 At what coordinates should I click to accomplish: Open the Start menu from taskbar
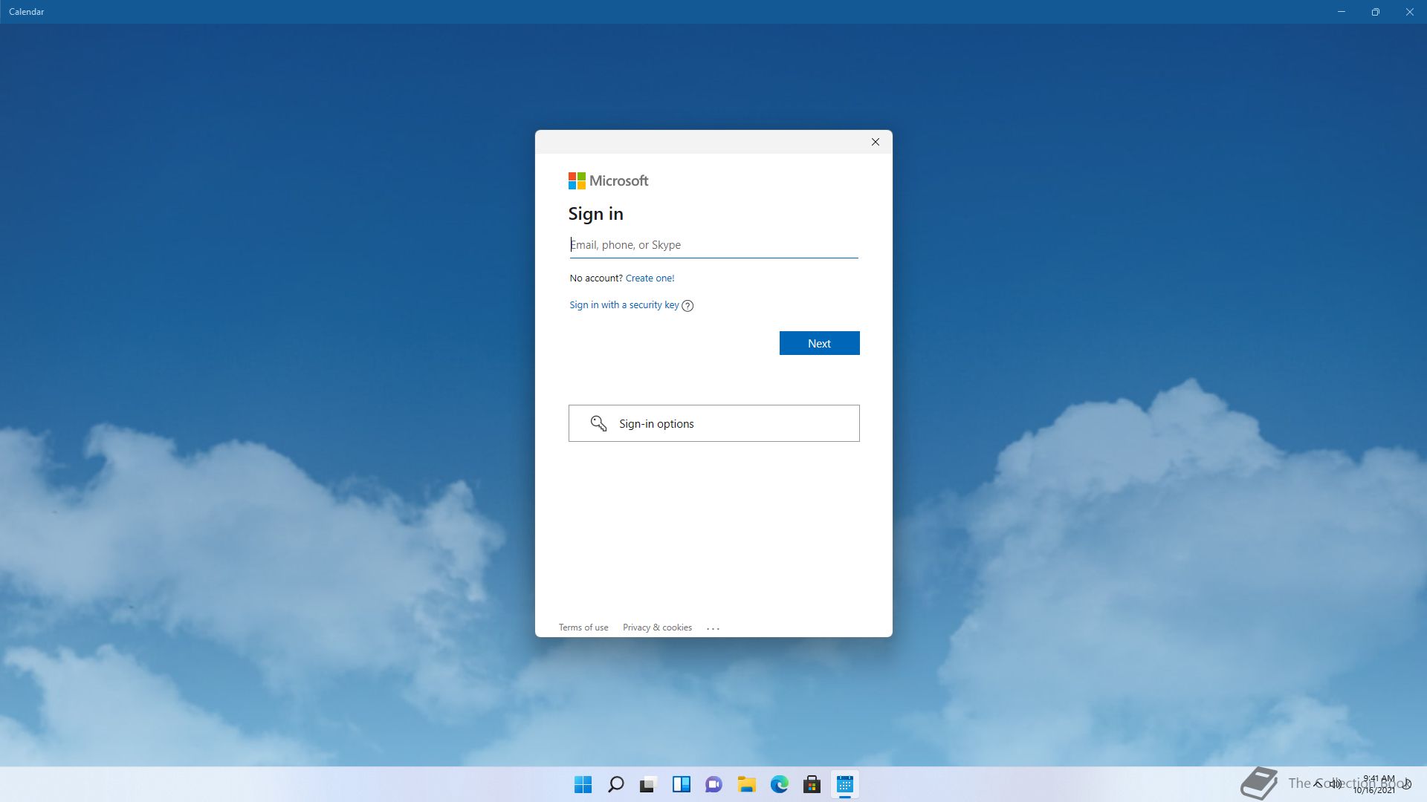(583, 784)
